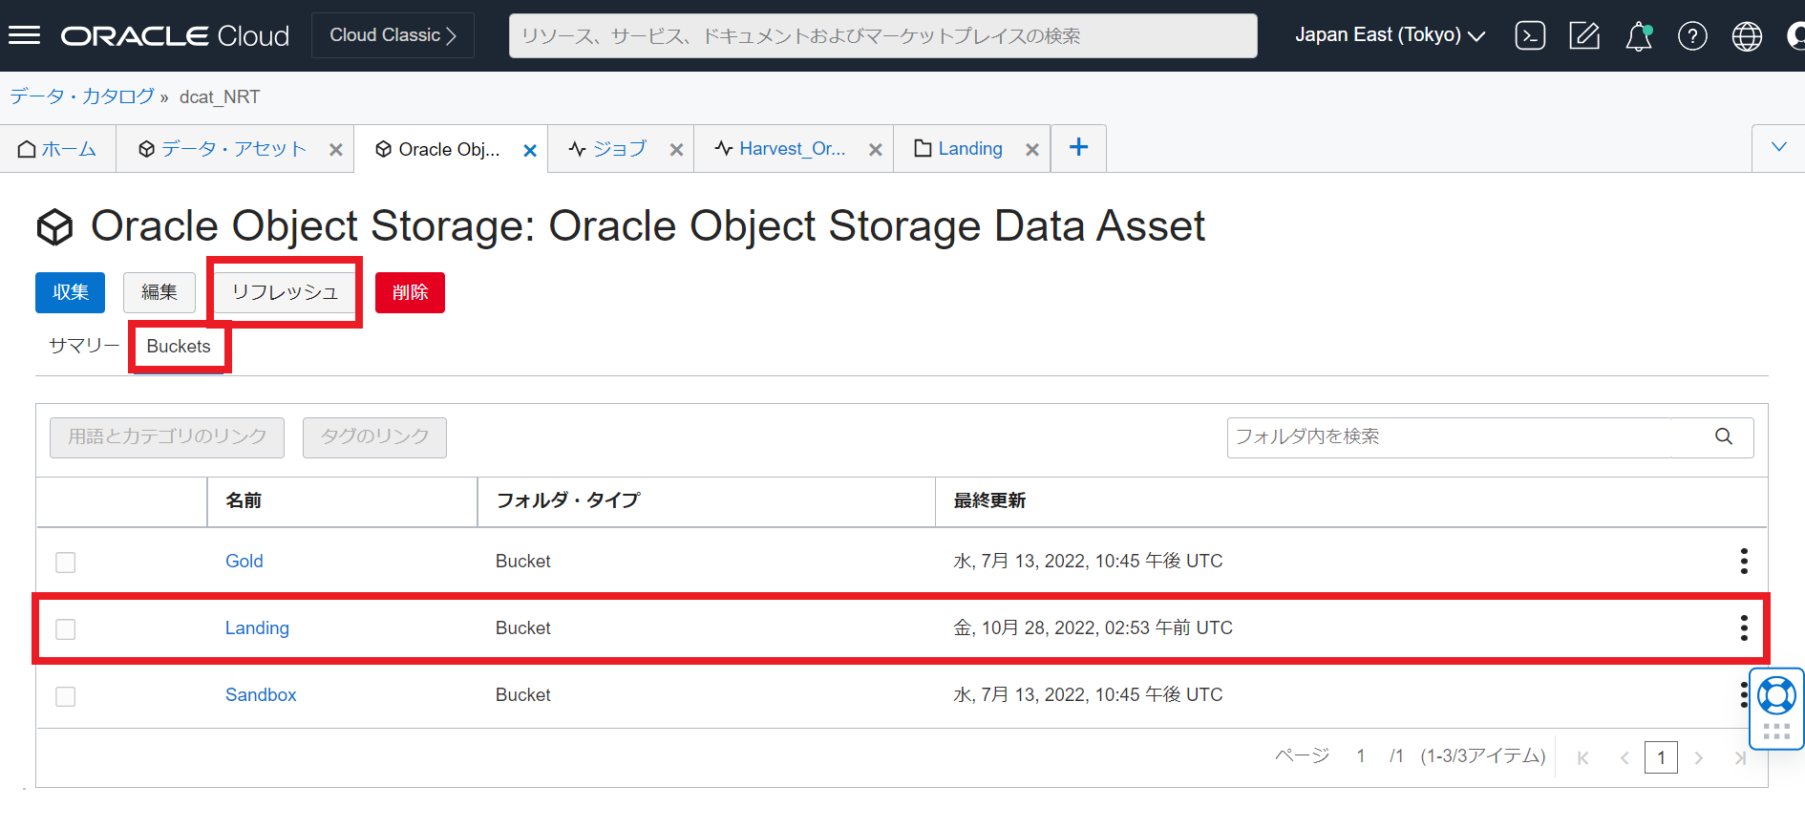This screenshot has height=829, width=1805.
Task: Open the hamburger navigation menu
Action: (24, 35)
